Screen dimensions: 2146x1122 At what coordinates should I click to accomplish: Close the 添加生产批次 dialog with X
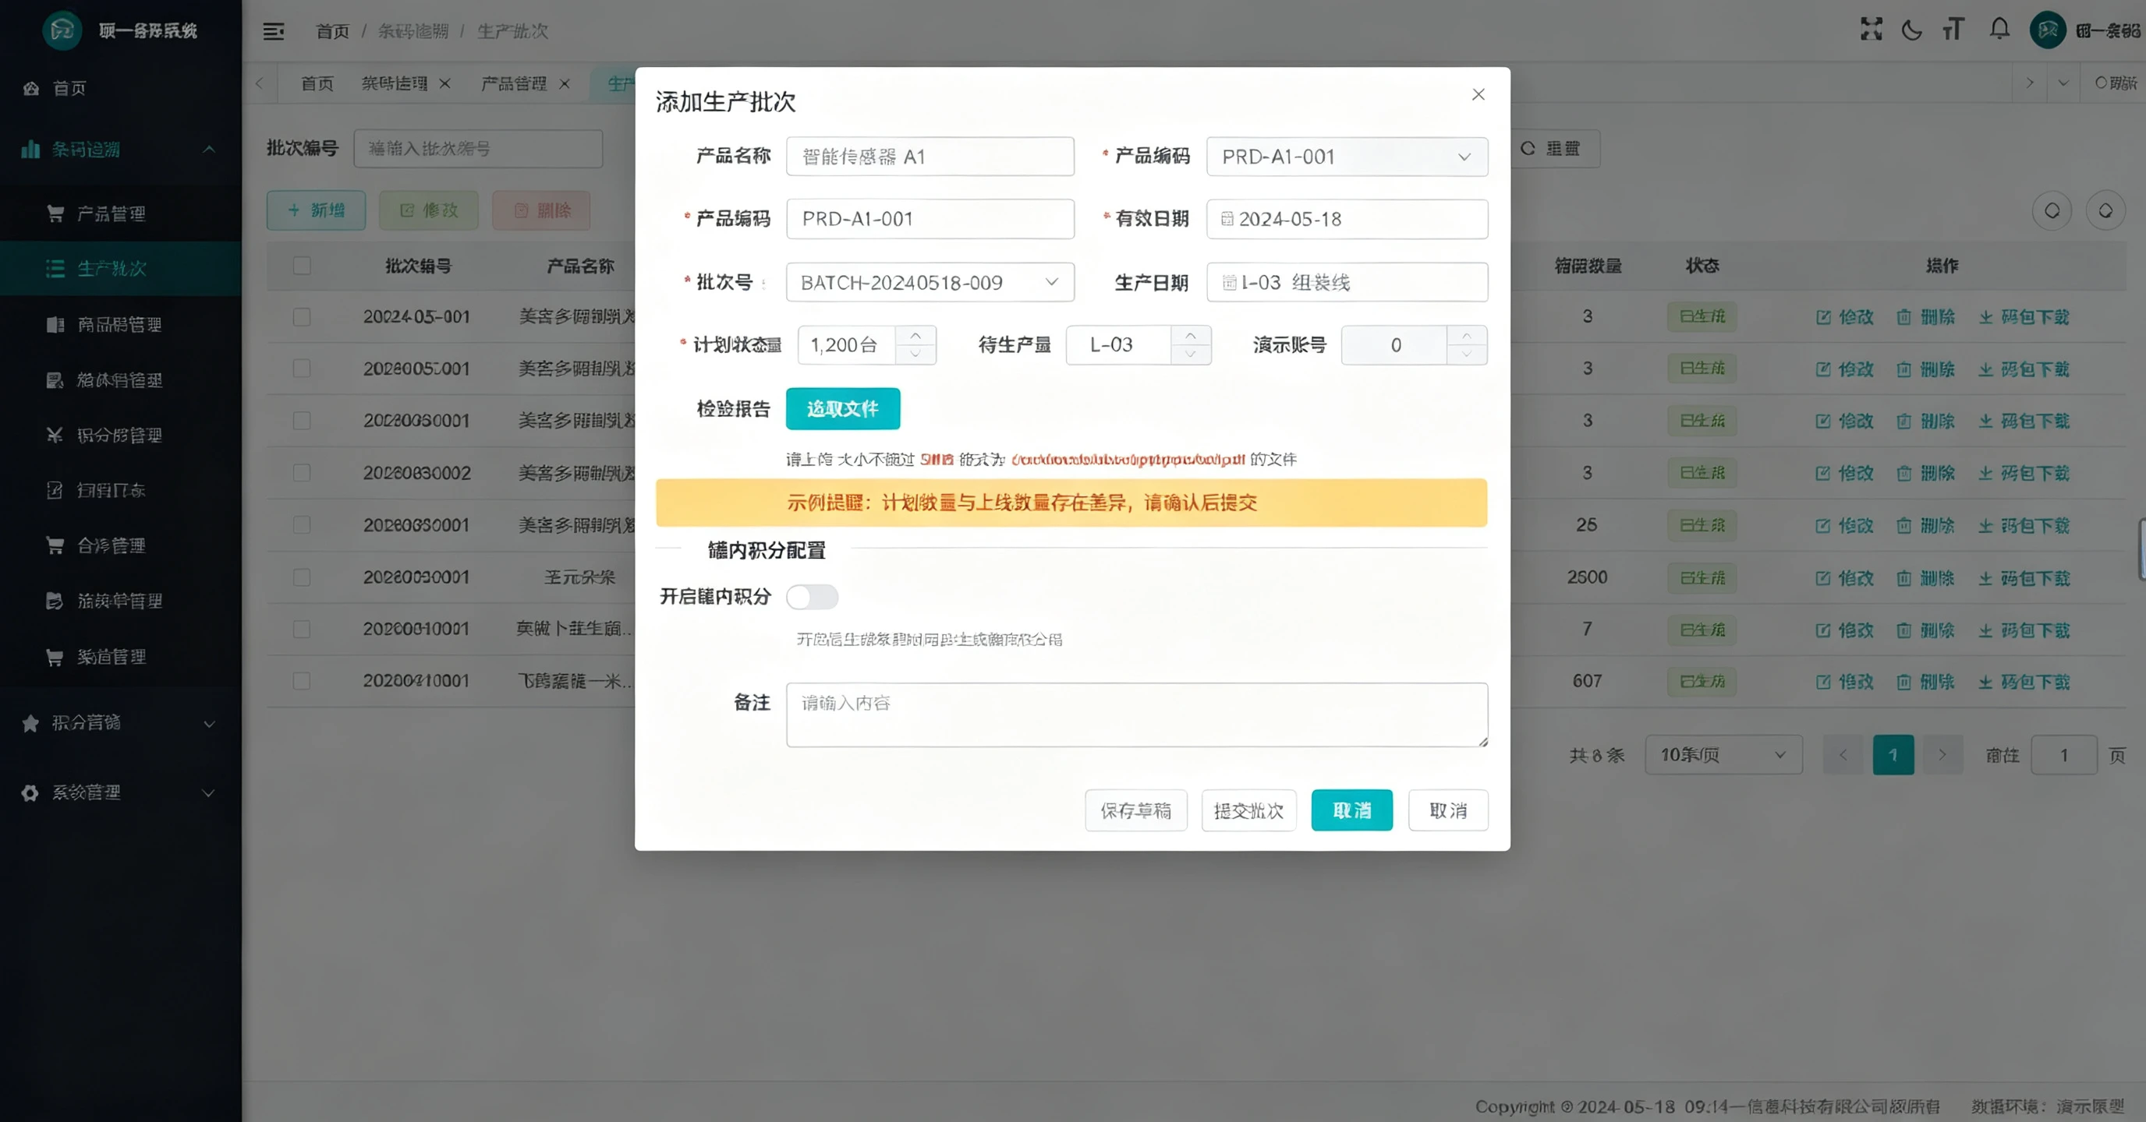coord(1478,95)
